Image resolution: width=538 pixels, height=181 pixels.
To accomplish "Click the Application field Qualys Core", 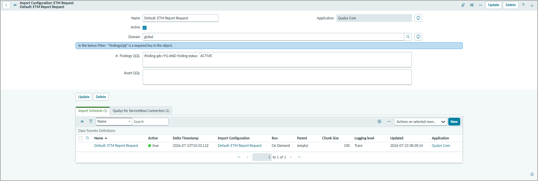I will (374, 18).
